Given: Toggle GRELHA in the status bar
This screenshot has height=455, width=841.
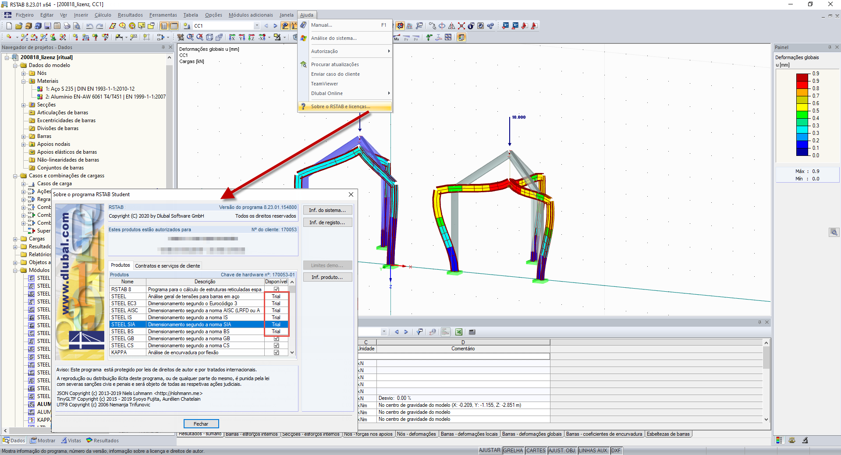Looking at the screenshot, I should pos(513,451).
